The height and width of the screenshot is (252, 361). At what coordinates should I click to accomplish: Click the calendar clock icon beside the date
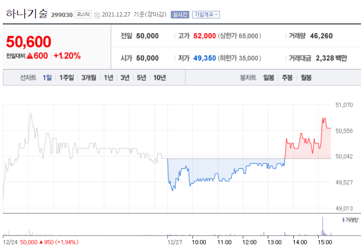tap(97, 15)
